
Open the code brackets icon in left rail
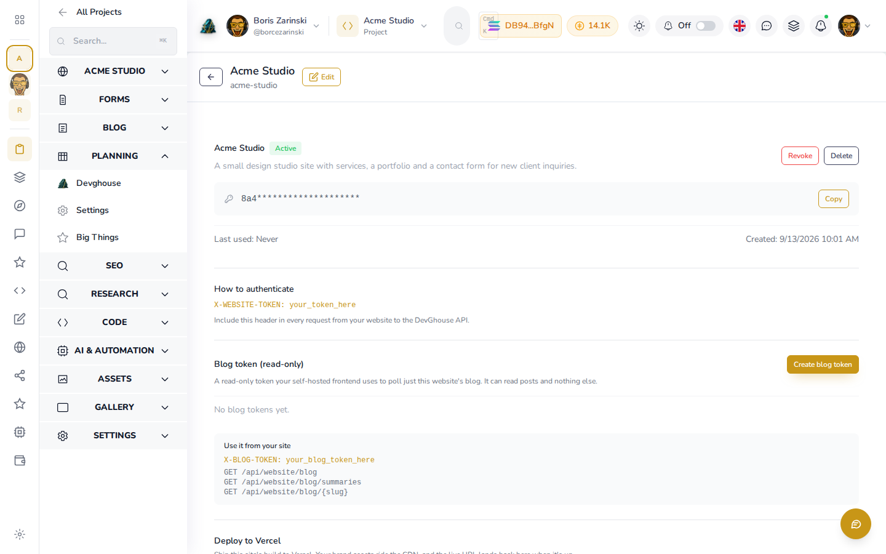[x=20, y=291]
